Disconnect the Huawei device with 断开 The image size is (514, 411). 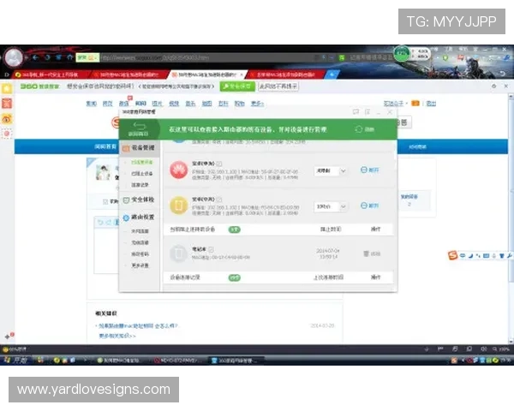tap(370, 170)
